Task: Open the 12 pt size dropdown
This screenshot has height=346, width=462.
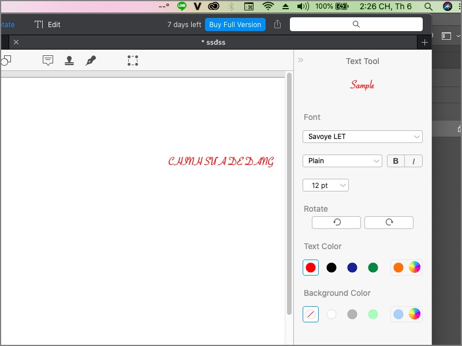Action: [325, 185]
